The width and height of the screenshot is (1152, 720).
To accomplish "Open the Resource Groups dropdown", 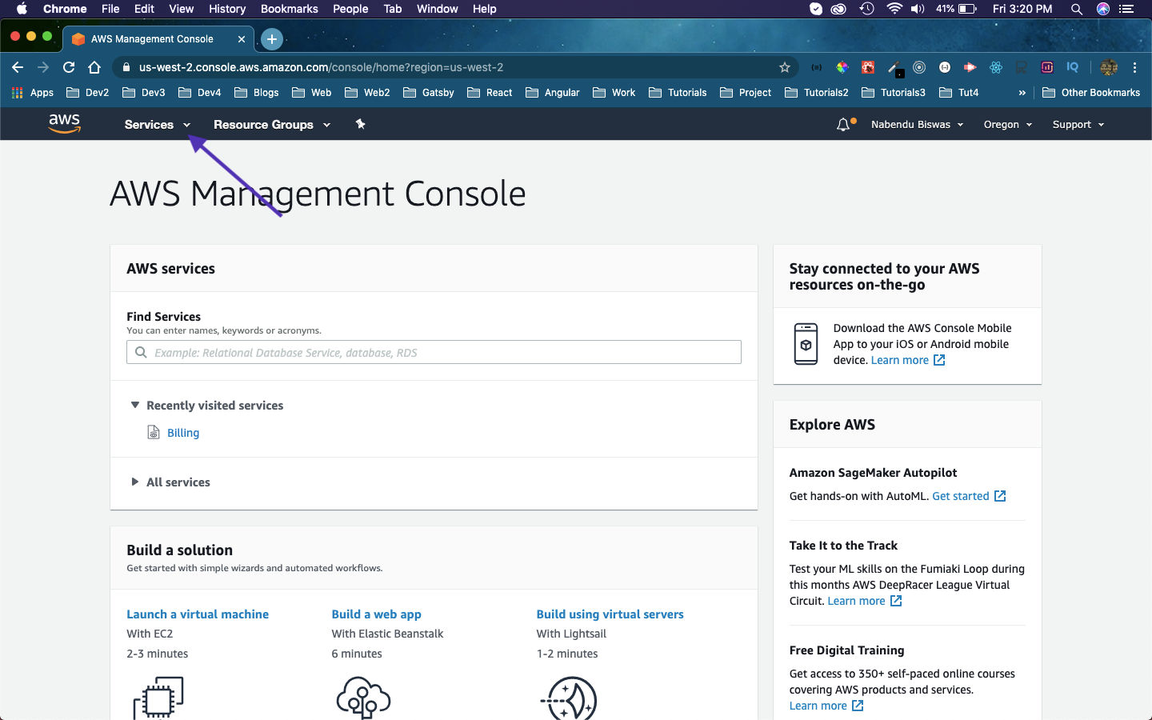I will click(271, 125).
